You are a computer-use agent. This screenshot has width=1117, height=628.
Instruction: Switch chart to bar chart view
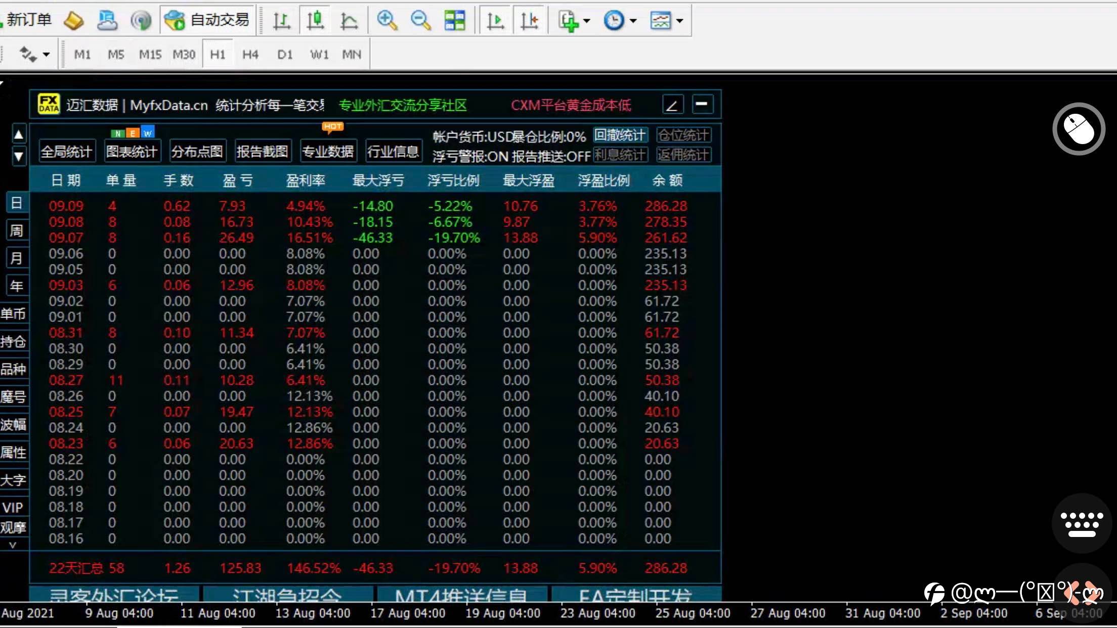[x=282, y=21]
